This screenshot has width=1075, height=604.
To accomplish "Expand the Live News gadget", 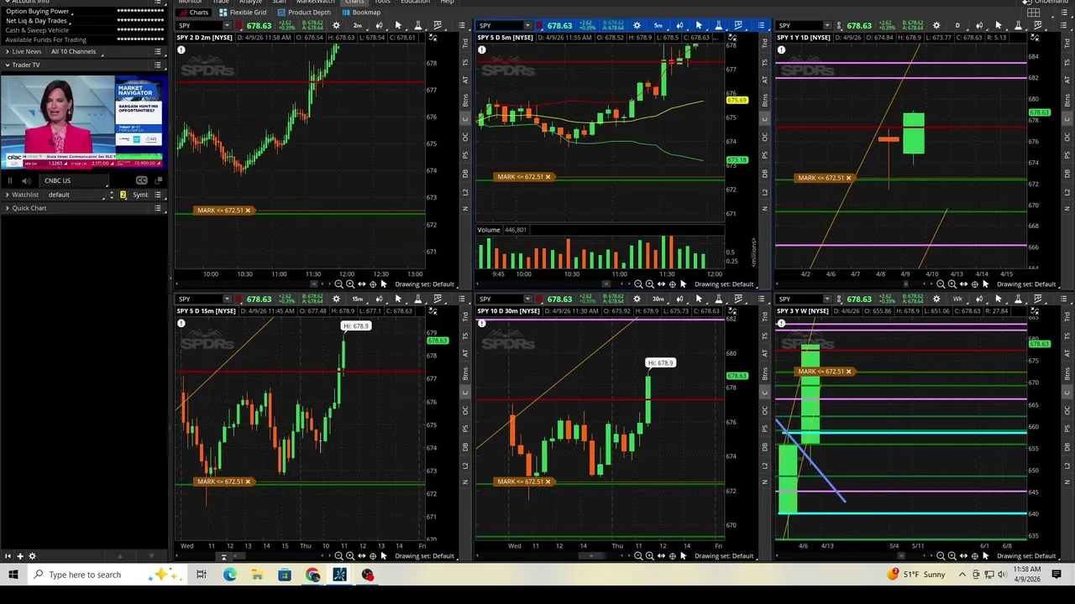I will coord(7,51).
